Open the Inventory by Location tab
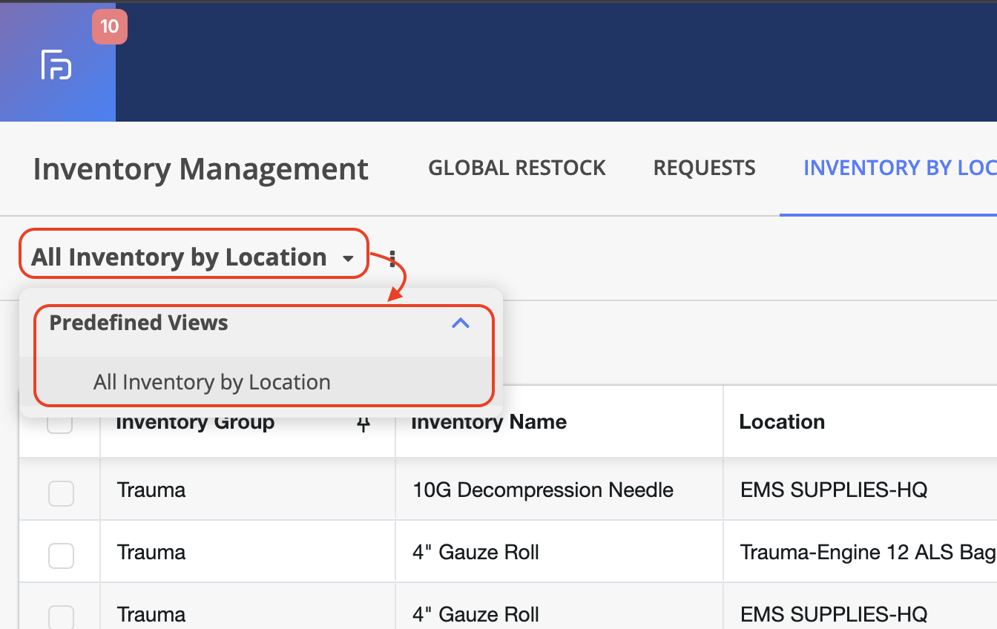 click(899, 168)
